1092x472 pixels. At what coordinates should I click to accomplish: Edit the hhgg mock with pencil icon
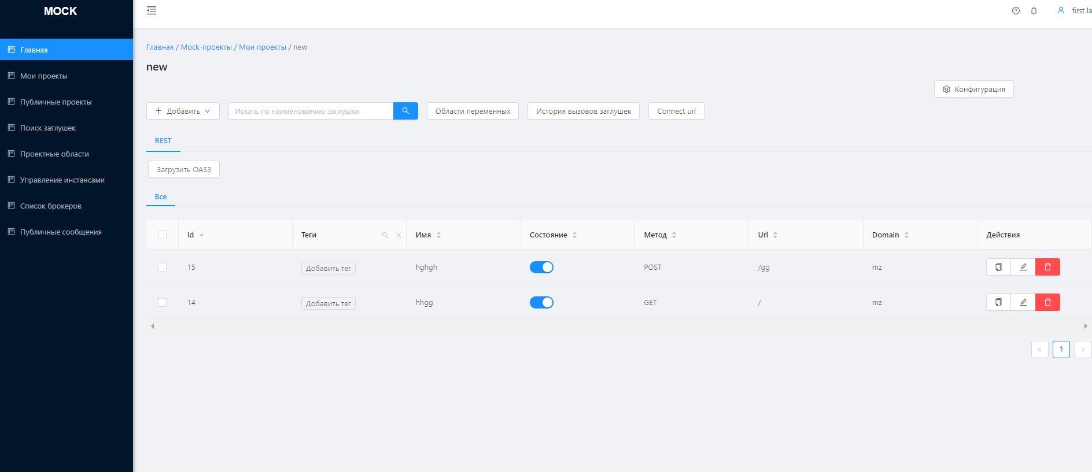point(1023,302)
